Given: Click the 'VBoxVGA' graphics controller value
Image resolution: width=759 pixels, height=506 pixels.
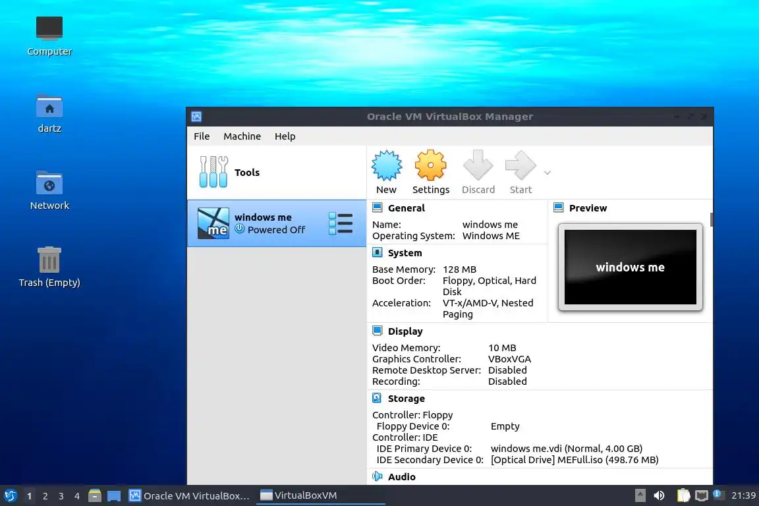Looking at the screenshot, I should coord(509,359).
